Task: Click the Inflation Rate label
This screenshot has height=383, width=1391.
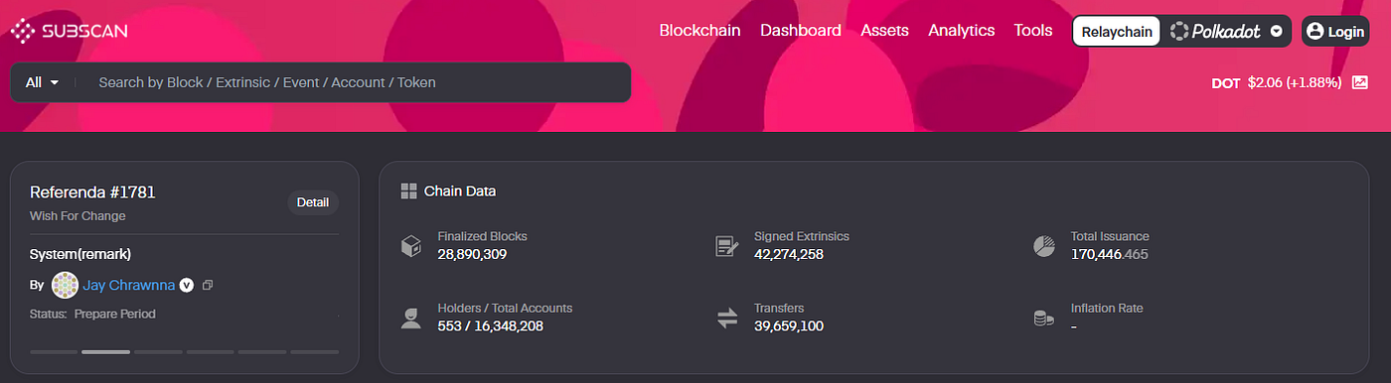Action: coord(1107,309)
